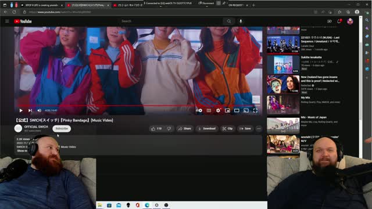Subscribe to OFFICIAL SWICH channel
This screenshot has height=209, width=372.
coord(62,128)
